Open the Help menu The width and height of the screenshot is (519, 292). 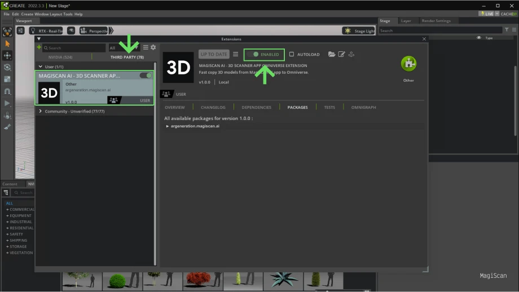(x=78, y=14)
